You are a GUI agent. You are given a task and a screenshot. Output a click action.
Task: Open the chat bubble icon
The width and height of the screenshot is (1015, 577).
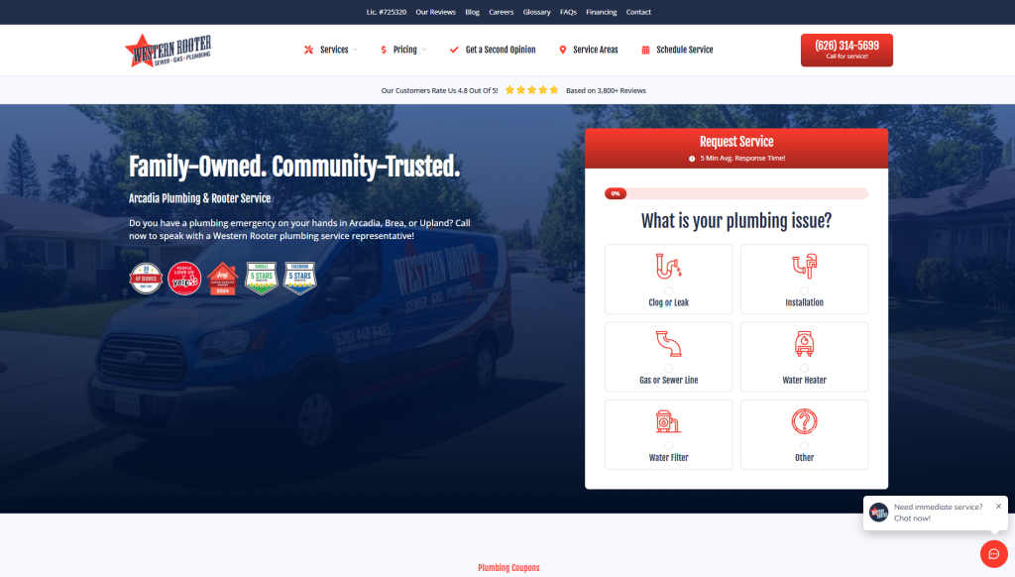click(x=993, y=554)
